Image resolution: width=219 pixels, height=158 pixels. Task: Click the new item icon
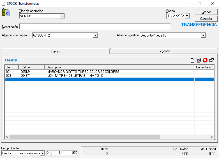[192, 60]
